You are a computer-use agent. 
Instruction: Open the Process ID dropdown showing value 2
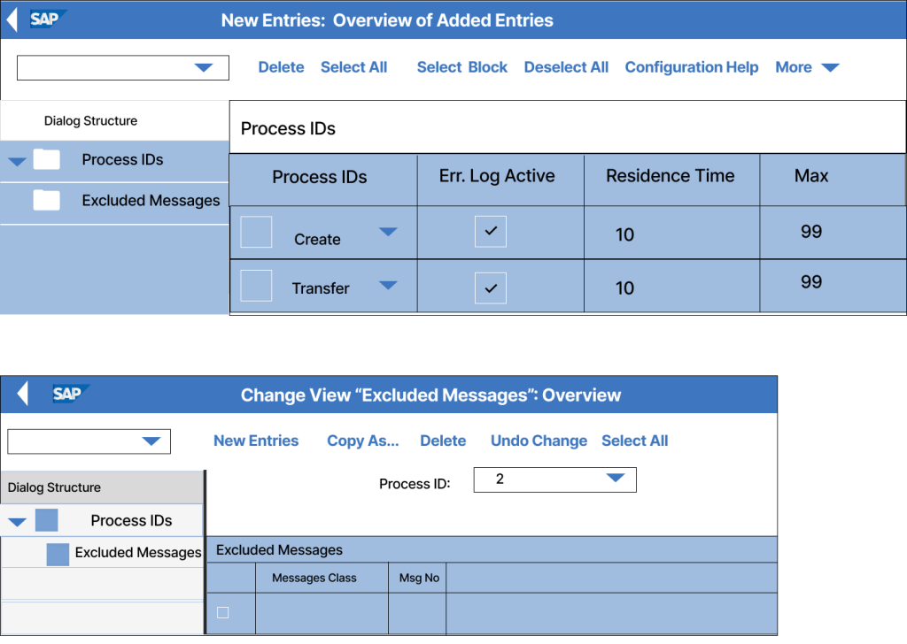(x=615, y=479)
